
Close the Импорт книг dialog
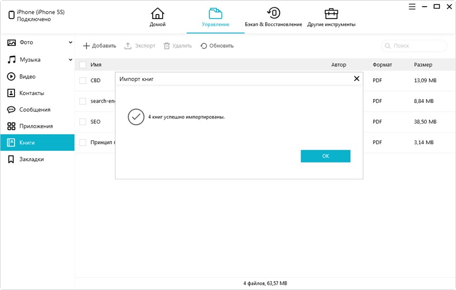click(x=356, y=79)
